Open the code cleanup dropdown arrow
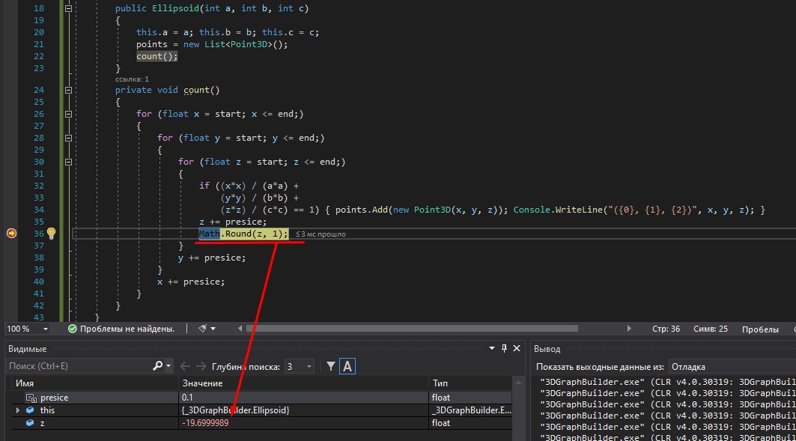This screenshot has height=441, width=796. coord(213,329)
